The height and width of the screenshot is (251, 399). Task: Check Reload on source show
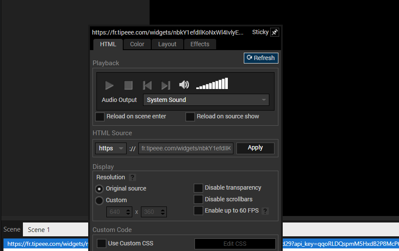coord(190,117)
